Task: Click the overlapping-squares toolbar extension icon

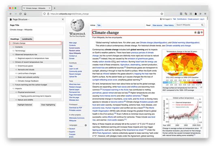Action: 186,14
